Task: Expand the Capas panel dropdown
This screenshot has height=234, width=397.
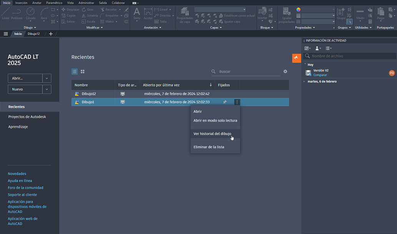Action: coord(216,28)
